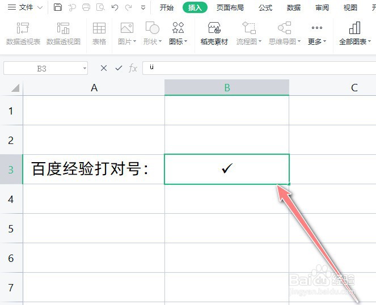376x305 pixels.
Task: Click the Undo arrow icon
Action: 115,7
